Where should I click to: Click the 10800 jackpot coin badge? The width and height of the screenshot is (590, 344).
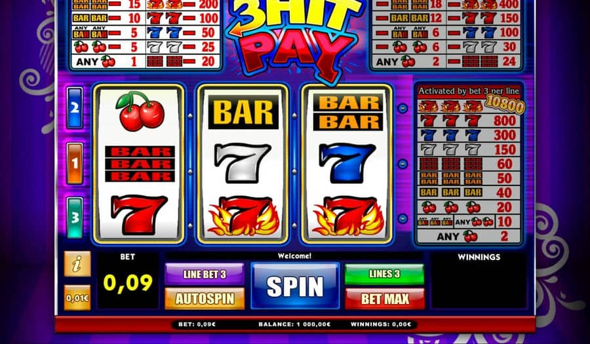pyautogui.click(x=505, y=104)
